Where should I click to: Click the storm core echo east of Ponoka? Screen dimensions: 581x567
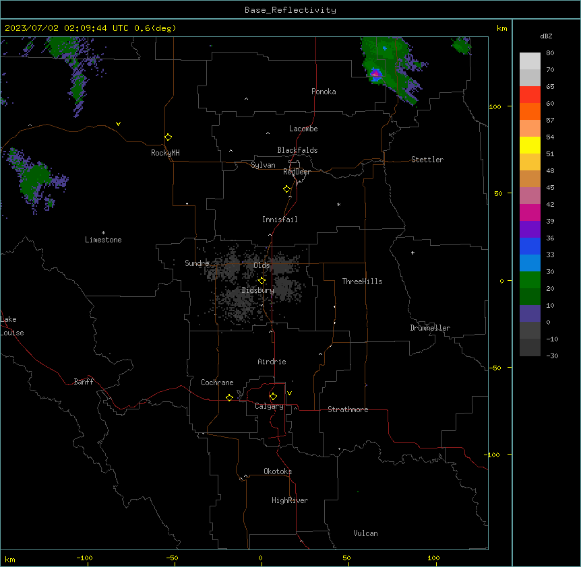tap(375, 74)
